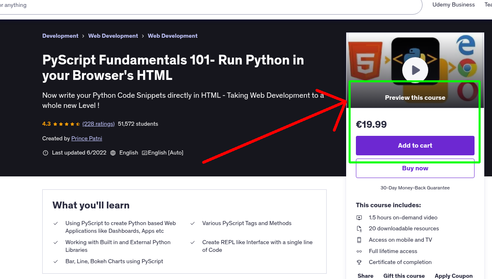Click the captions icon before English [Auto]
Image resolution: width=492 pixels, height=279 pixels.
145,152
